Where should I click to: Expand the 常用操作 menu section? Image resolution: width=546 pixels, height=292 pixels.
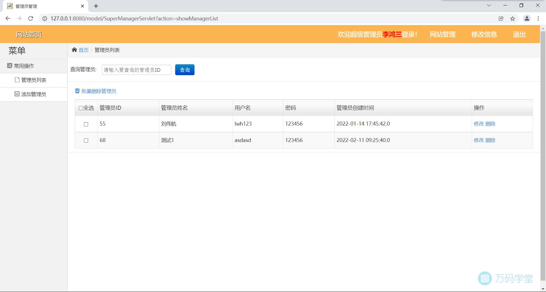[x=33, y=66]
